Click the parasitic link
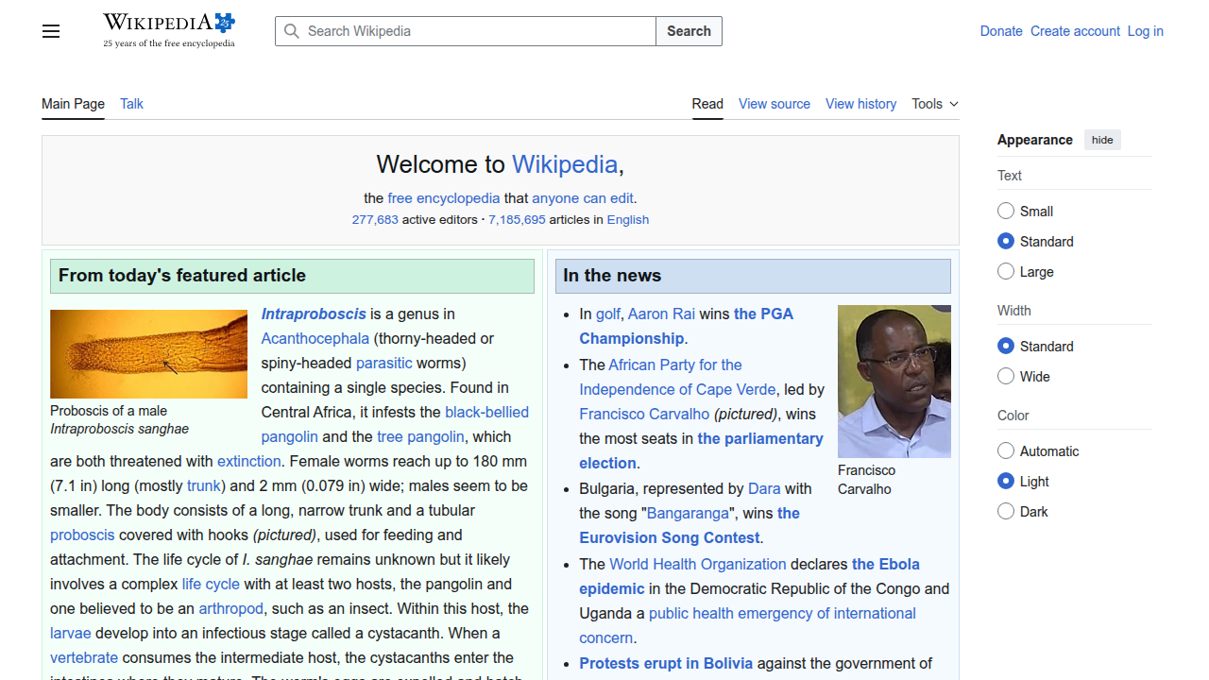Viewport: 1209px width, 680px height. click(x=384, y=363)
